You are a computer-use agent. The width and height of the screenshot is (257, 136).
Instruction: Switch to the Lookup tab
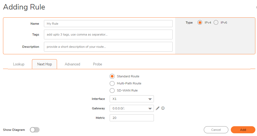tap(19, 64)
